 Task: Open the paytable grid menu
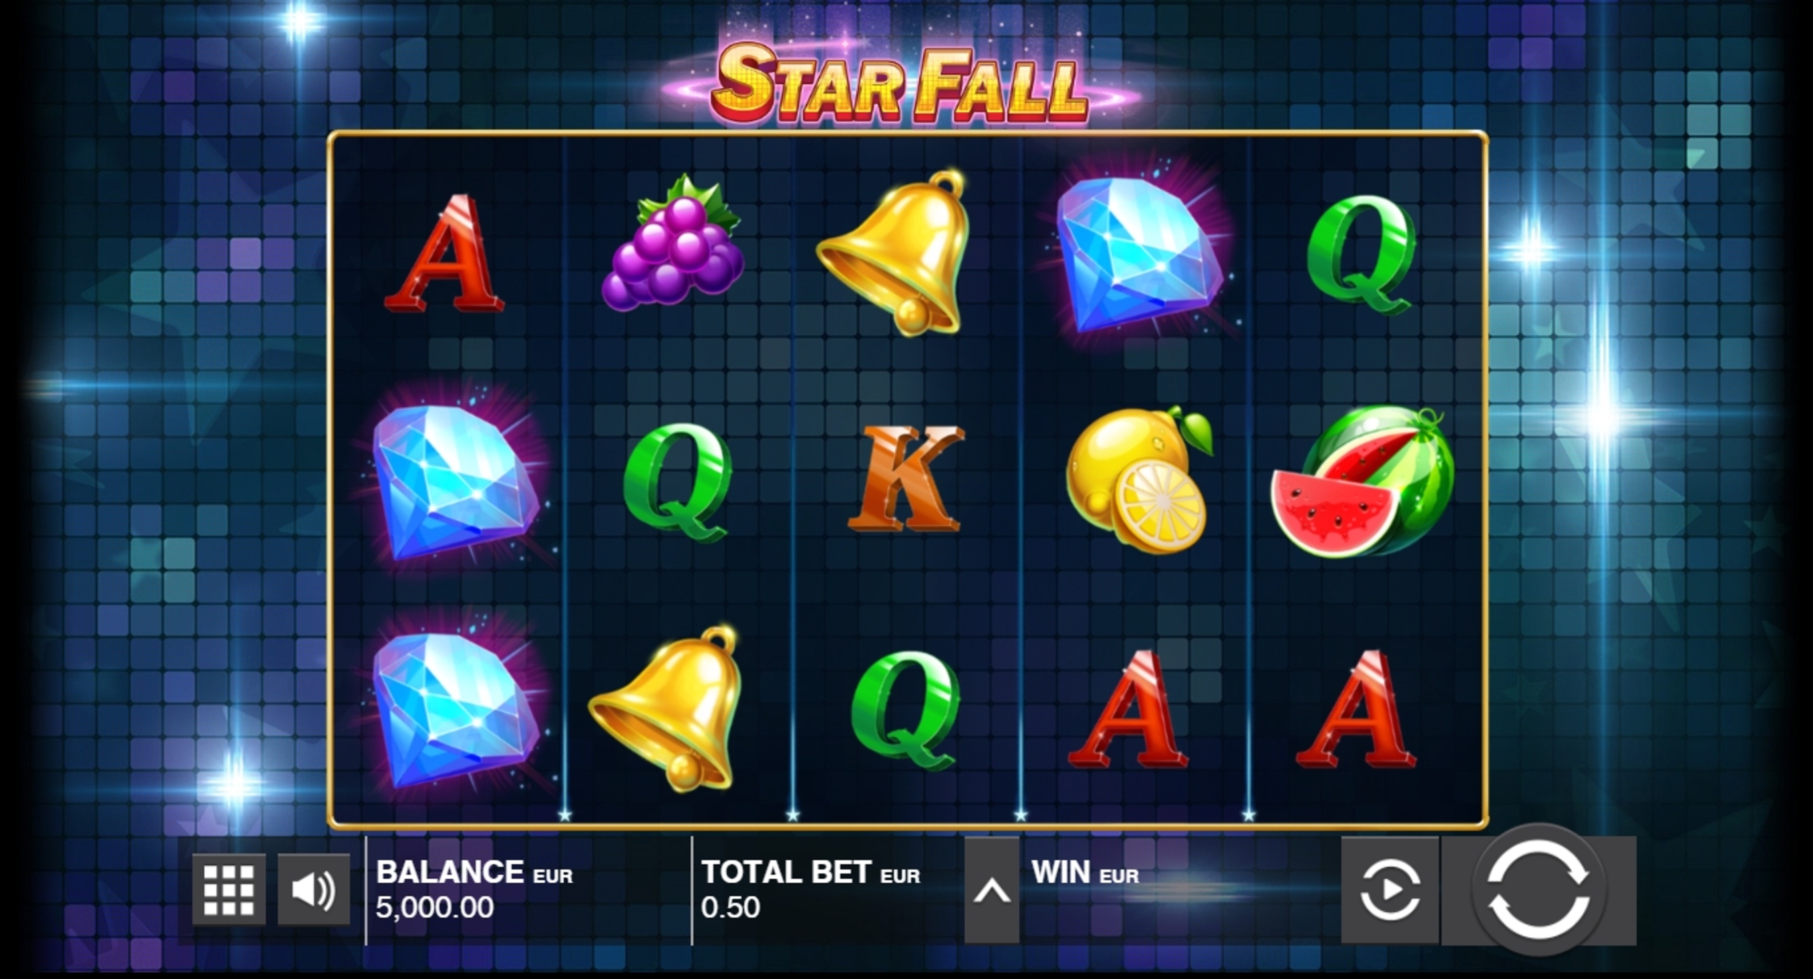click(228, 890)
